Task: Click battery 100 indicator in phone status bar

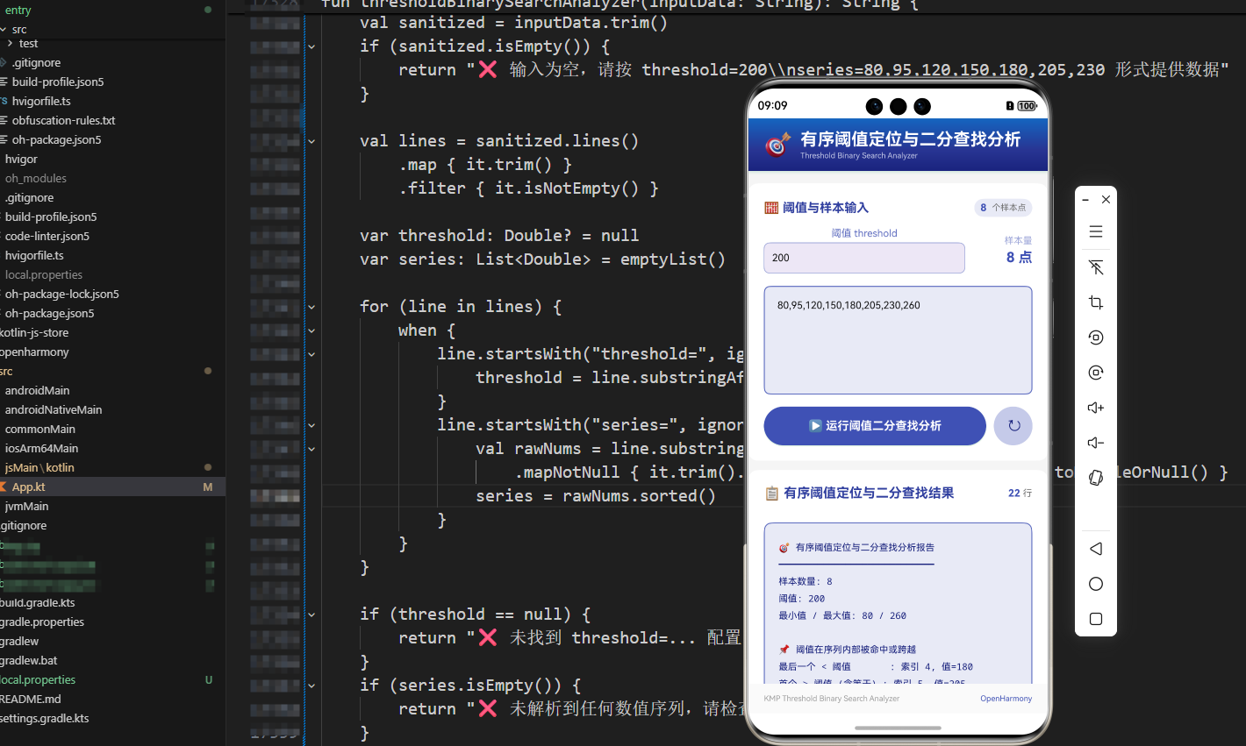Action: [1027, 106]
